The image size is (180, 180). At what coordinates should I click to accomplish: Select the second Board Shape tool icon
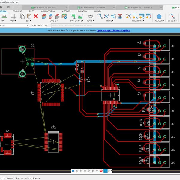[80, 16]
